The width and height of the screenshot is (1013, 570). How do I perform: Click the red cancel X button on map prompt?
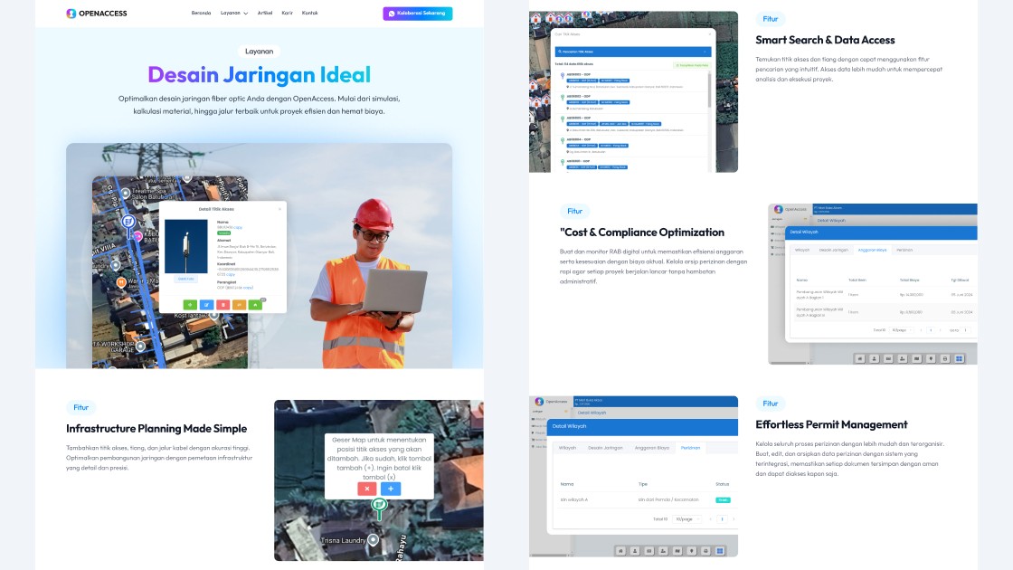(x=366, y=489)
